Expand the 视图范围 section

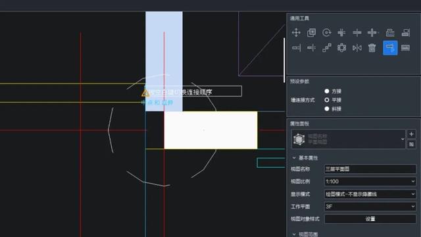(294, 234)
